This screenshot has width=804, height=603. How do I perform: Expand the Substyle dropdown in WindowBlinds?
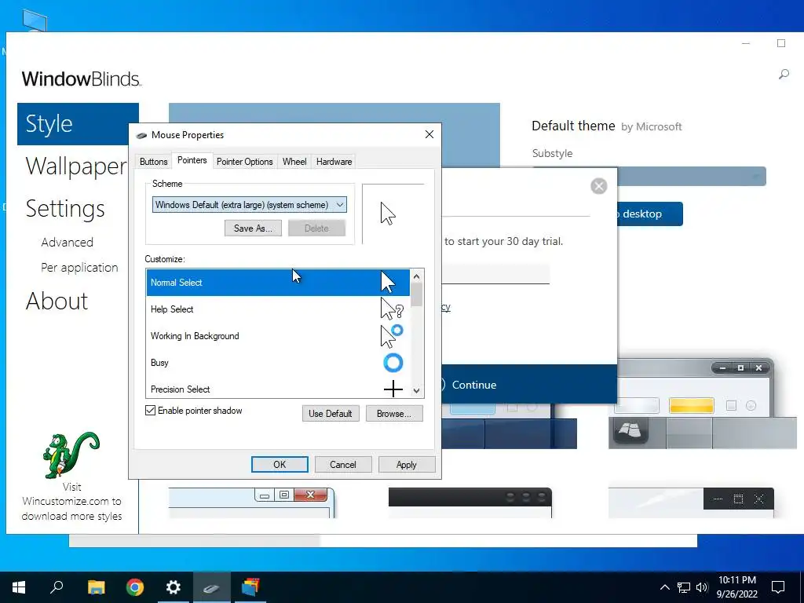pos(649,177)
